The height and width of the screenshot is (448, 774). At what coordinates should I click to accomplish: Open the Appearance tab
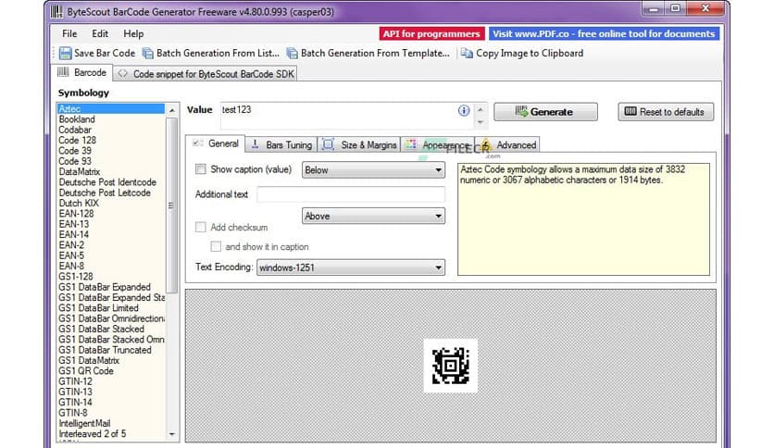(437, 145)
